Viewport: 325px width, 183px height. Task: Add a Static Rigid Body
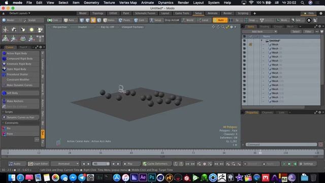click(20, 69)
